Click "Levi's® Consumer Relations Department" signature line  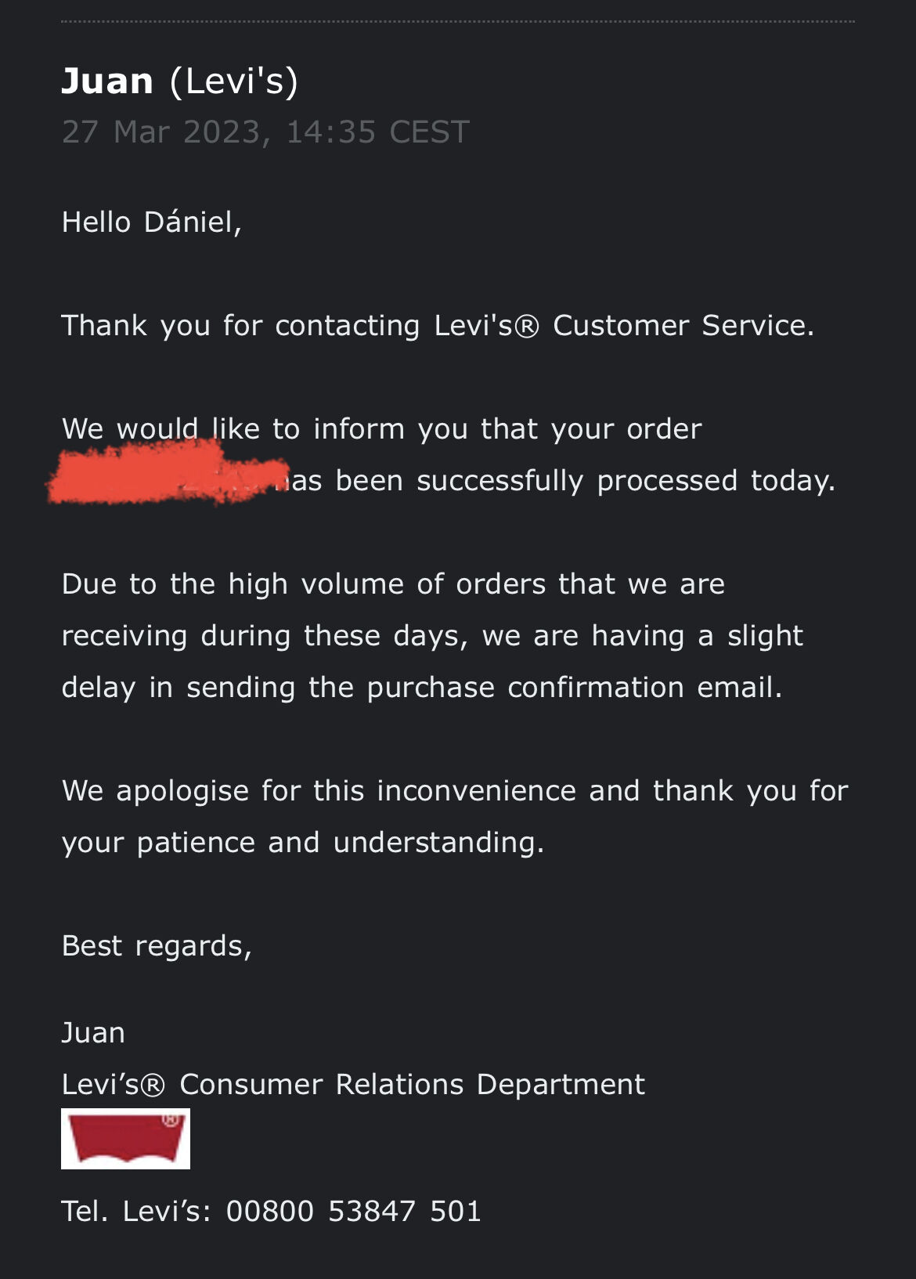coord(353,1085)
